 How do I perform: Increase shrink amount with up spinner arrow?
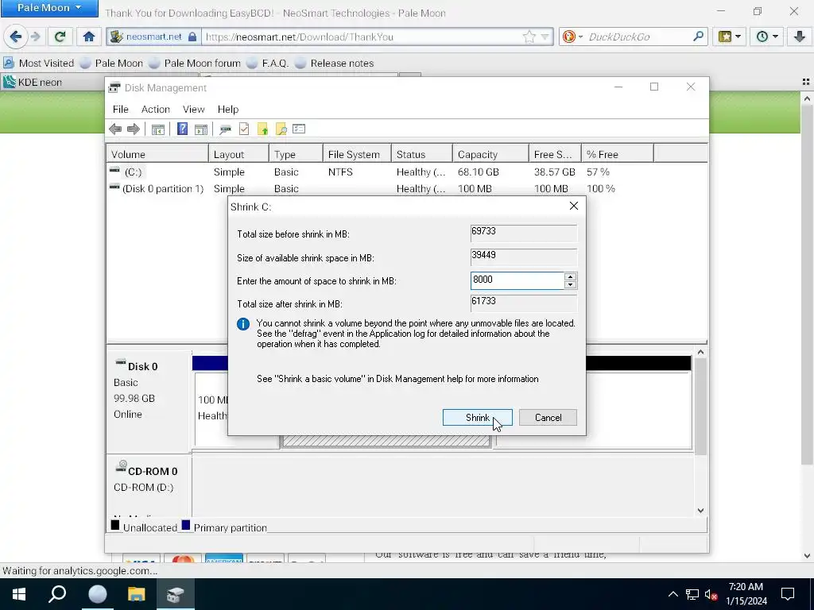click(x=570, y=276)
